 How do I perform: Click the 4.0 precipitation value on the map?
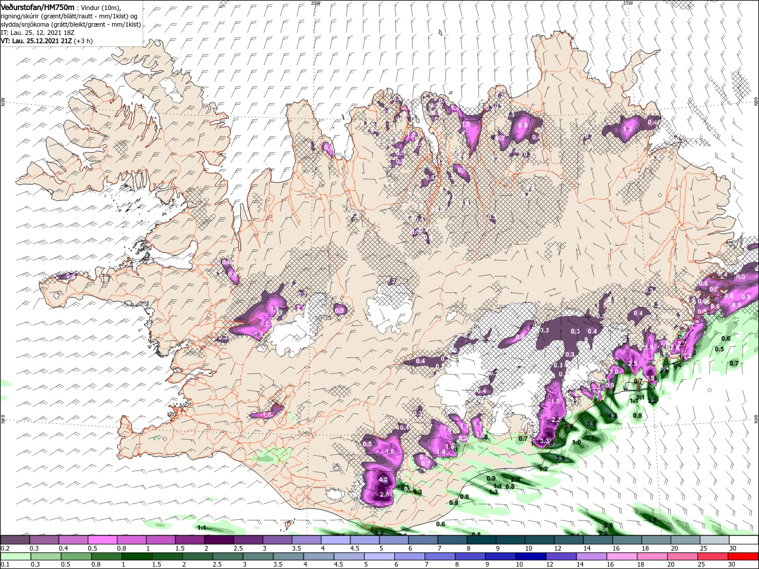[383, 480]
